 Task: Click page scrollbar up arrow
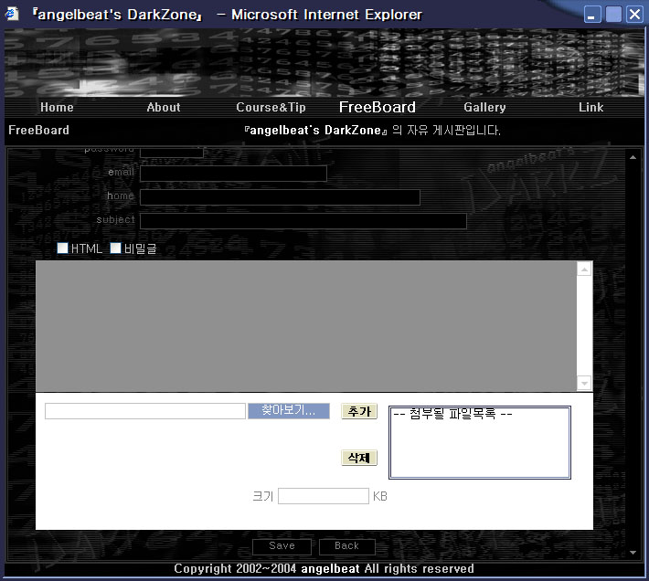pos(633,157)
